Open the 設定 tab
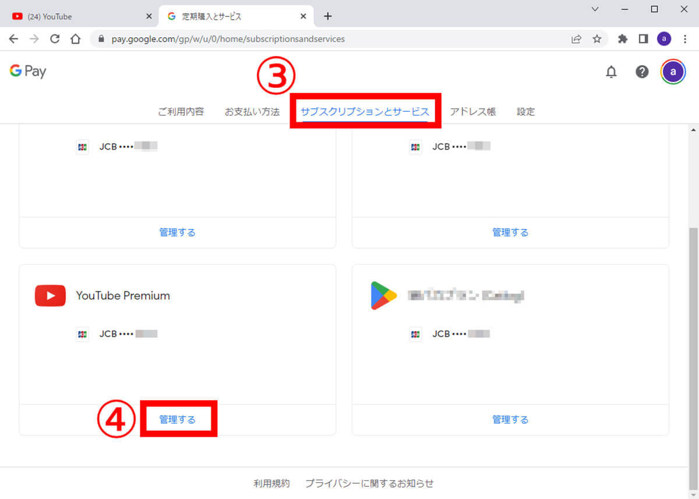Screen dimensions: 699x499 coord(525,112)
